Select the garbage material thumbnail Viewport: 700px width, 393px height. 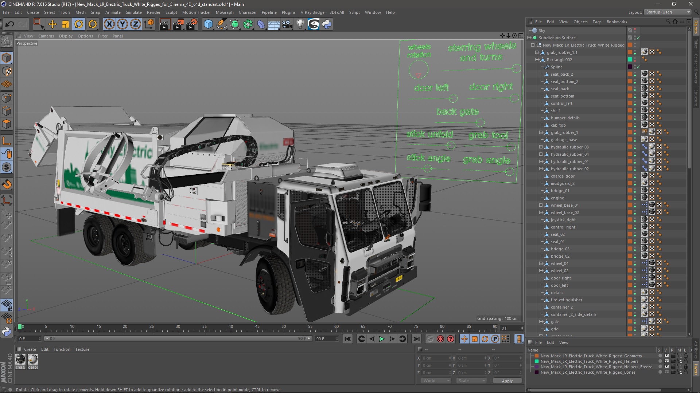[33, 360]
